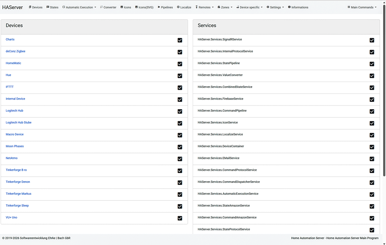This screenshot has width=386, height=245.
Task: Click the States speech-bubble icon
Action: tap(48, 7)
